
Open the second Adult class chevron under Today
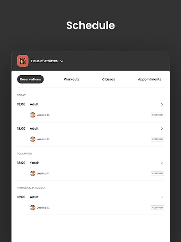pos(162,129)
